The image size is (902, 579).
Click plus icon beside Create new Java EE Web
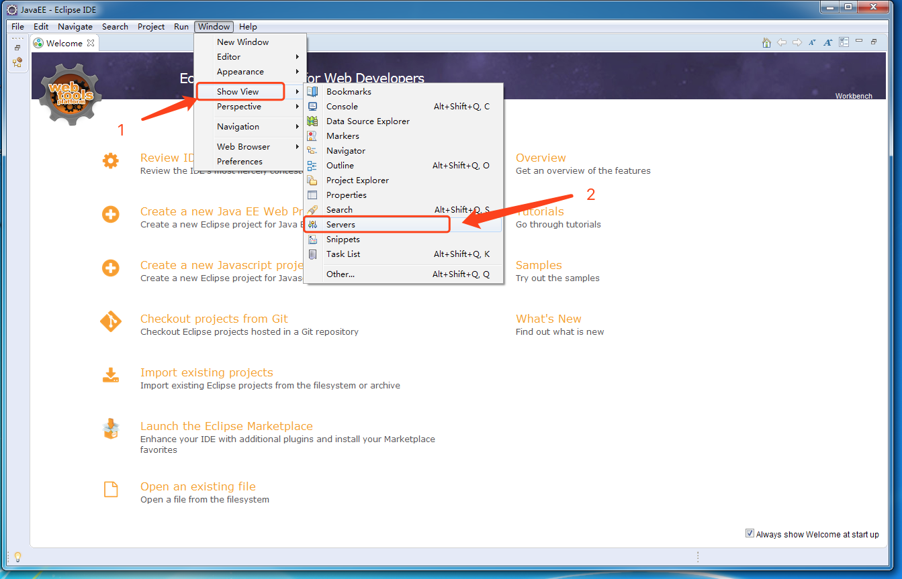coord(111,215)
